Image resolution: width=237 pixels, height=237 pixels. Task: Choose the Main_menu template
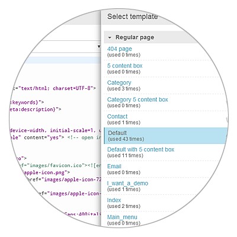coord(122,217)
